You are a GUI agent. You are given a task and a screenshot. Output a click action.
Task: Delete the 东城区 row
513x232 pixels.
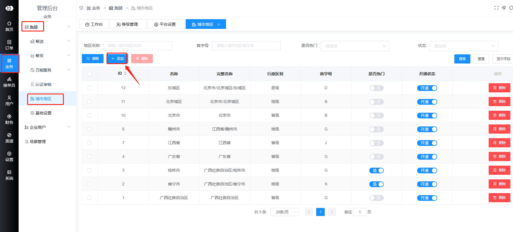pos(499,88)
